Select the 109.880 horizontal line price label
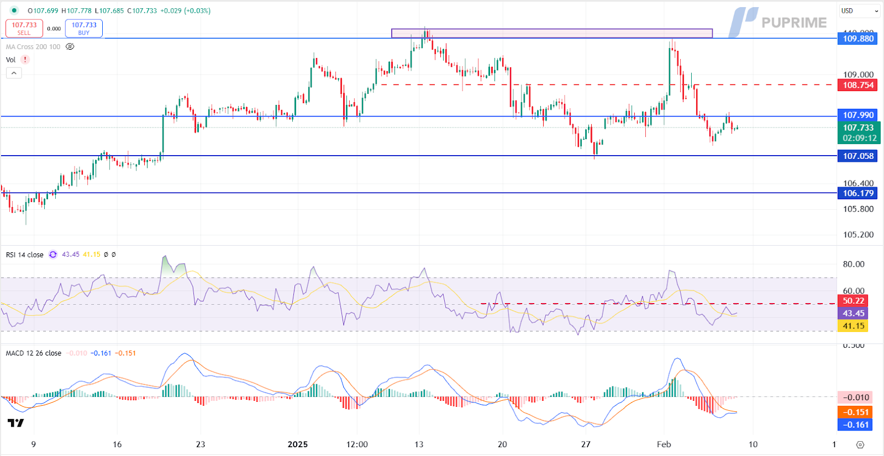 click(857, 39)
